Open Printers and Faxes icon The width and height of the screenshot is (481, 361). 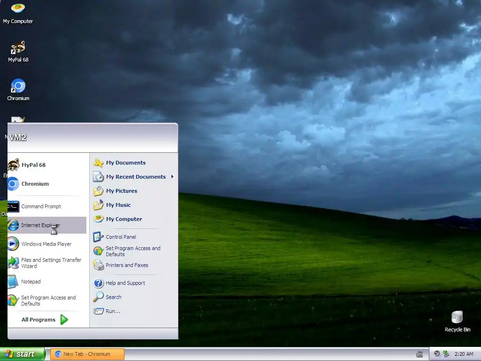[x=99, y=265]
